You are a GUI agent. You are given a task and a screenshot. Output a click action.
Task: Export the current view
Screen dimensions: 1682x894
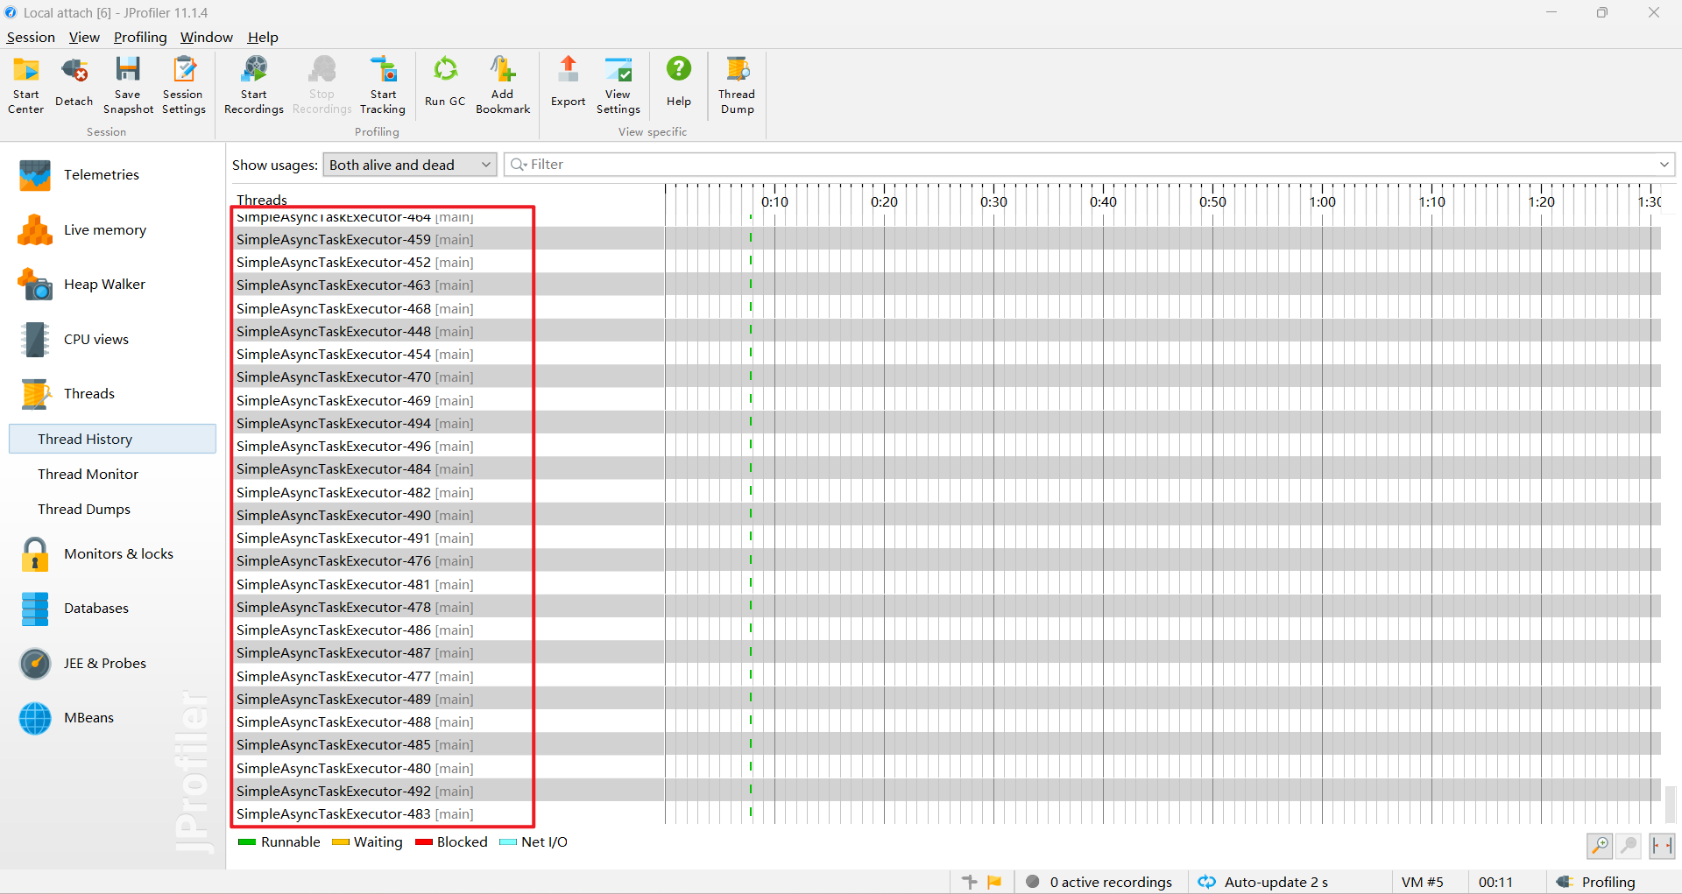point(568,85)
